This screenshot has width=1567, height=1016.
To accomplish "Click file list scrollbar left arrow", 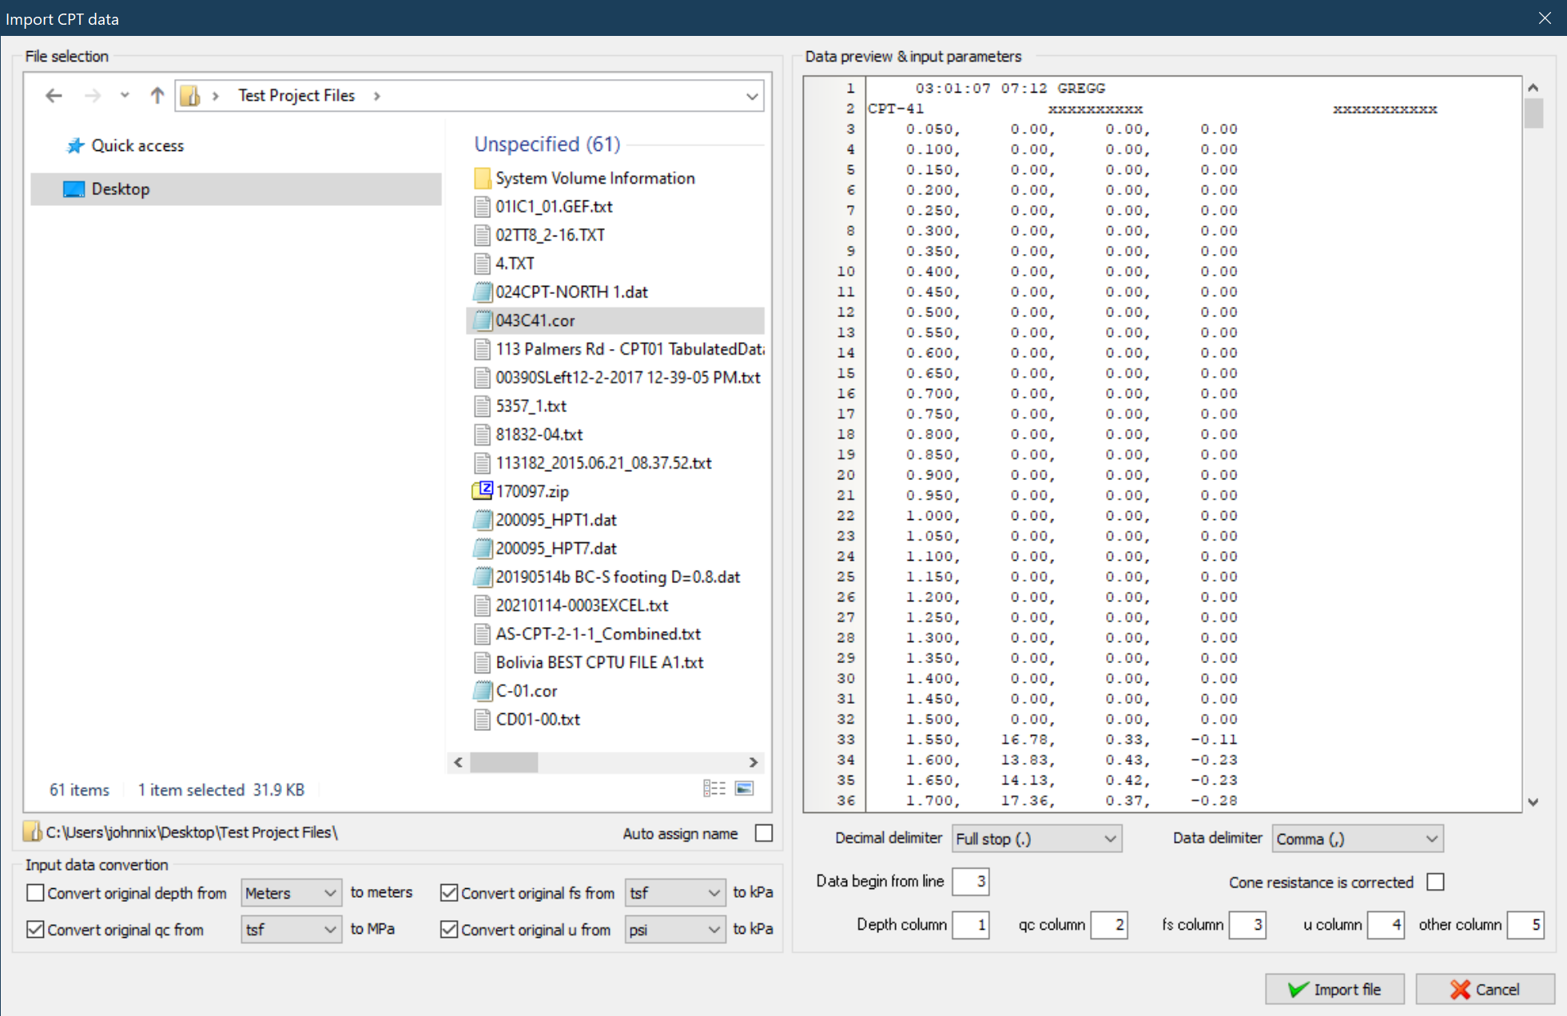I will coord(458,763).
